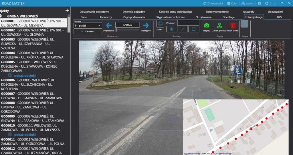Click pokaż odcinki link under G000010
Screen dimensions: 293x155
pos(25,134)
